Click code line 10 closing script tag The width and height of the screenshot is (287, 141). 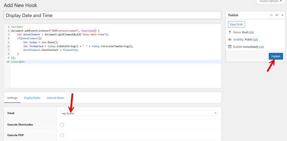tap(18, 62)
